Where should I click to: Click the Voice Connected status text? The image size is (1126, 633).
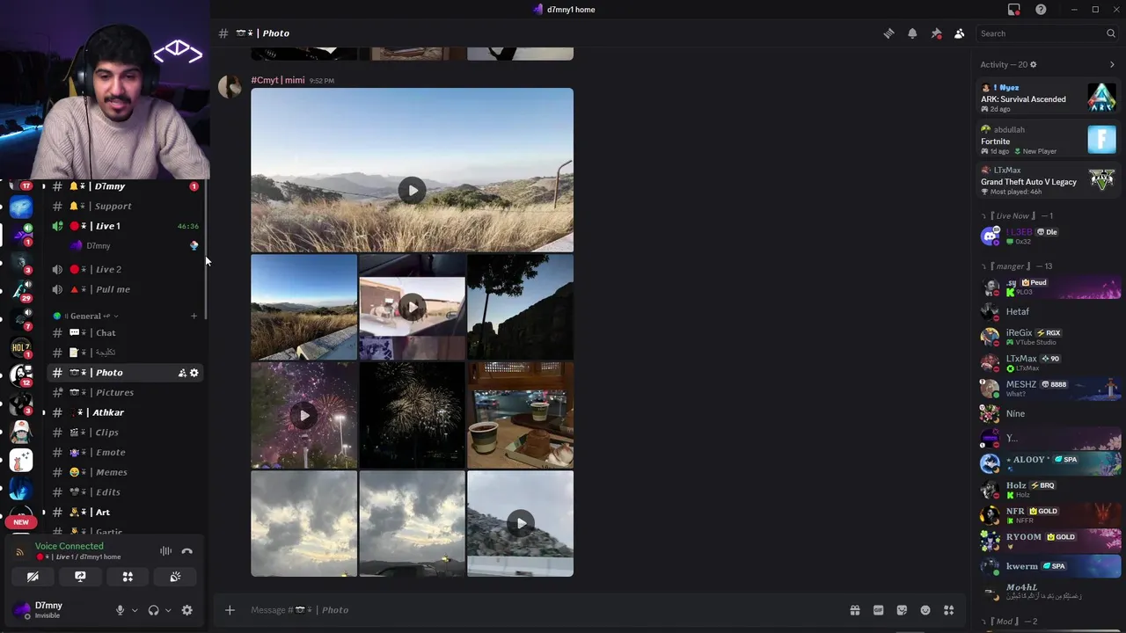[x=69, y=546]
